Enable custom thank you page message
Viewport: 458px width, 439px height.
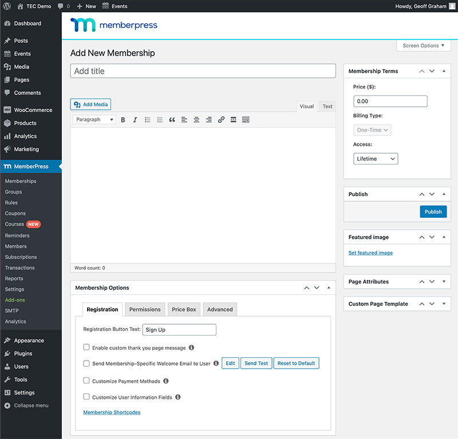[86, 347]
